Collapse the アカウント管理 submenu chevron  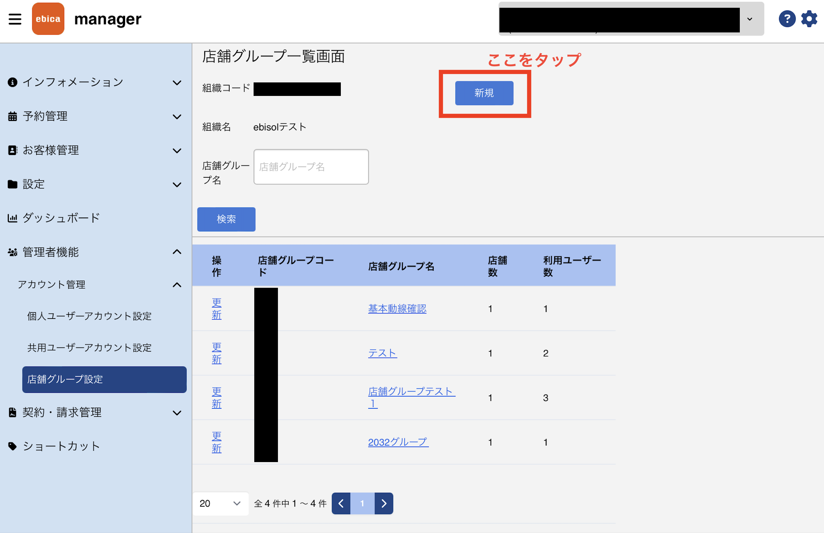[177, 285]
